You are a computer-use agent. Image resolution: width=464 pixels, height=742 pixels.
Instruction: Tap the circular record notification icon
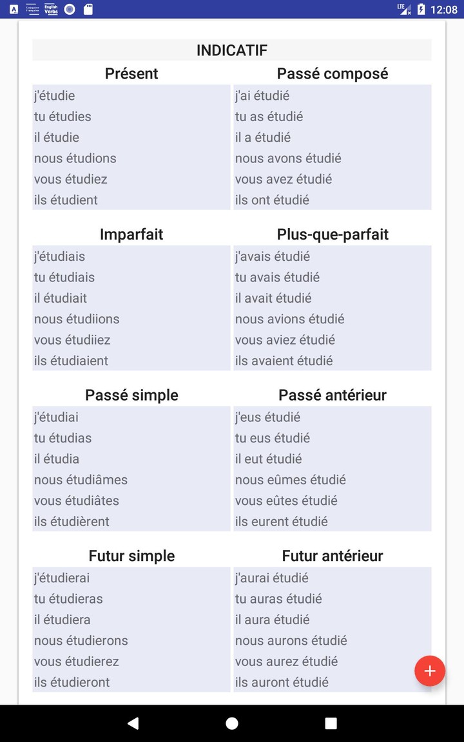coord(69,9)
